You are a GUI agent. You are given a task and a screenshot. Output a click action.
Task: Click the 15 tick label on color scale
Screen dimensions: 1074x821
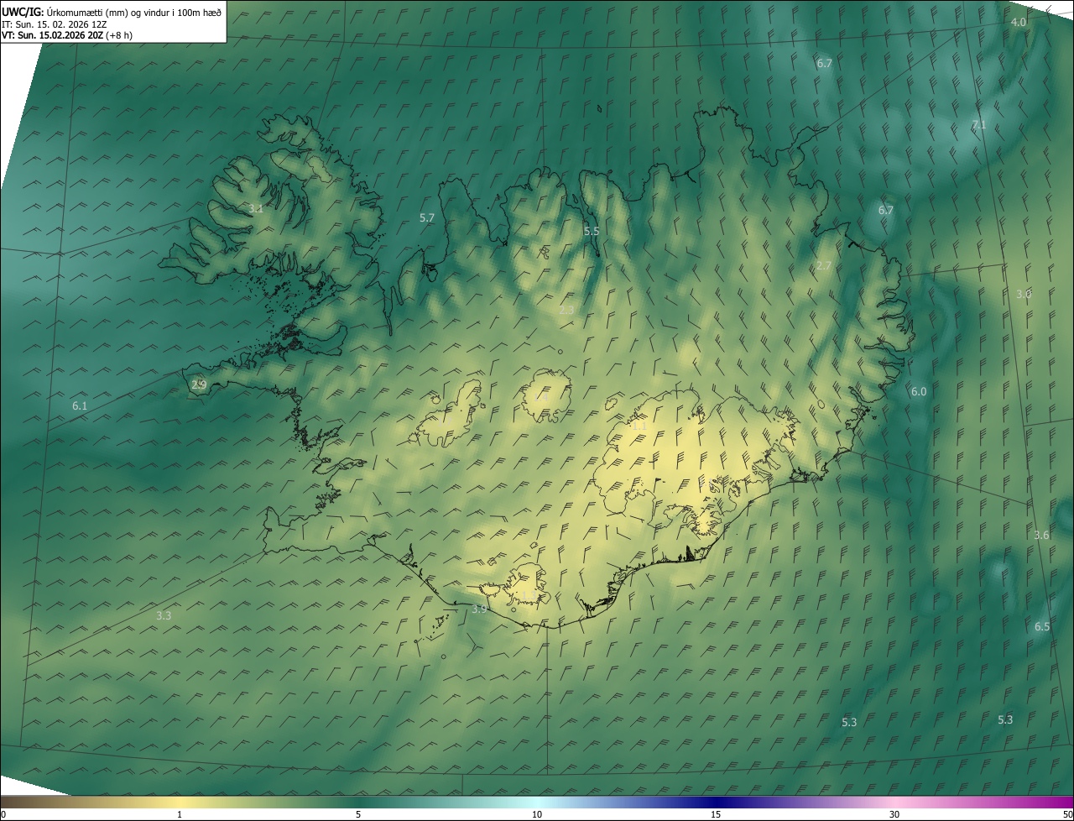(716, 814)
